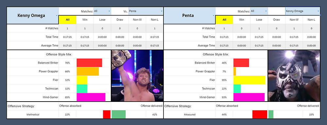Select the Lose column in Kenny Omega panel
This screenshot has width=327, height=125.
click(x=102, y=20)
